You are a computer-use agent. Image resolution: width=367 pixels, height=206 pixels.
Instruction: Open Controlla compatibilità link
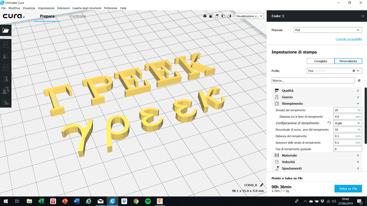pos(349,39)
